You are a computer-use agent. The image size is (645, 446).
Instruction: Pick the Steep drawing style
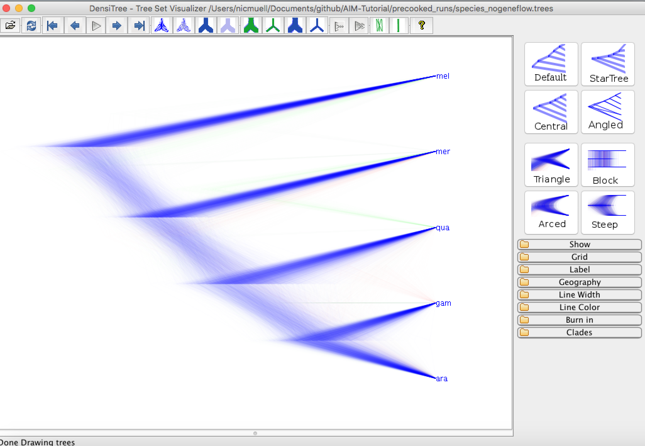(608, 213)
